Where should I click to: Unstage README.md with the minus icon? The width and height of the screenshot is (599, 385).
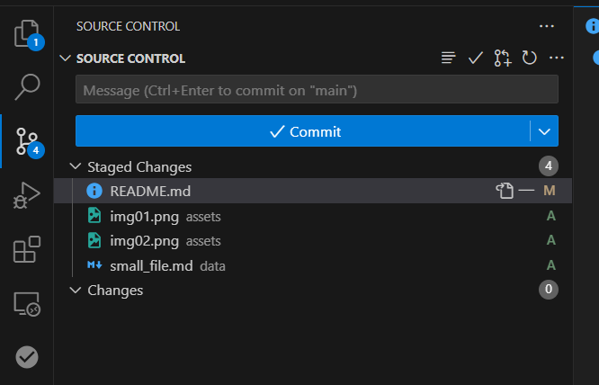(526, 190)
